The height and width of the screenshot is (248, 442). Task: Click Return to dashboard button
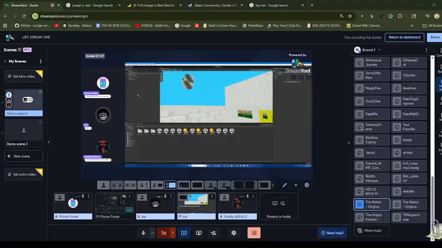[x=404, y=37]
